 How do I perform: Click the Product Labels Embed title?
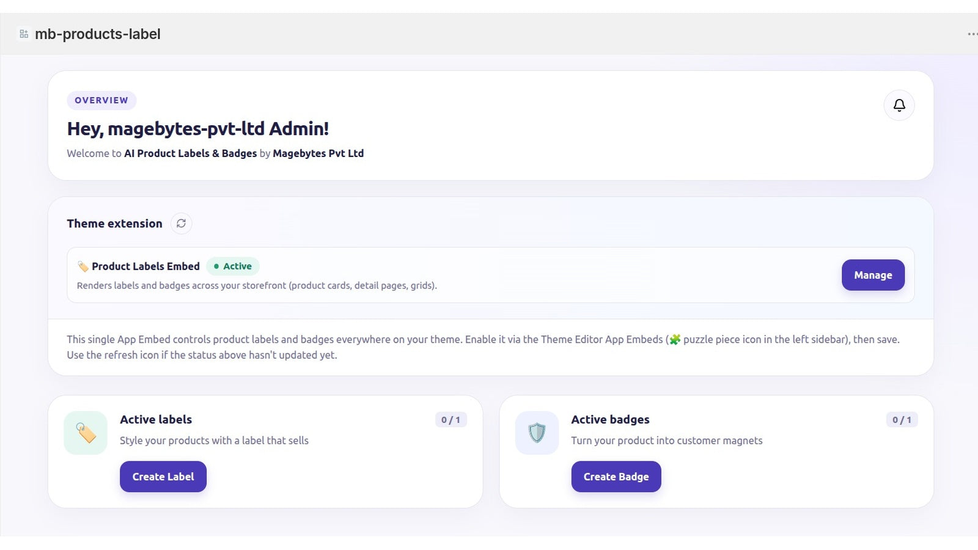145,266
